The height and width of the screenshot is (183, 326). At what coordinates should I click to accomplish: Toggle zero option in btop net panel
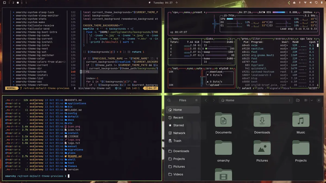[x=208, y=69]
